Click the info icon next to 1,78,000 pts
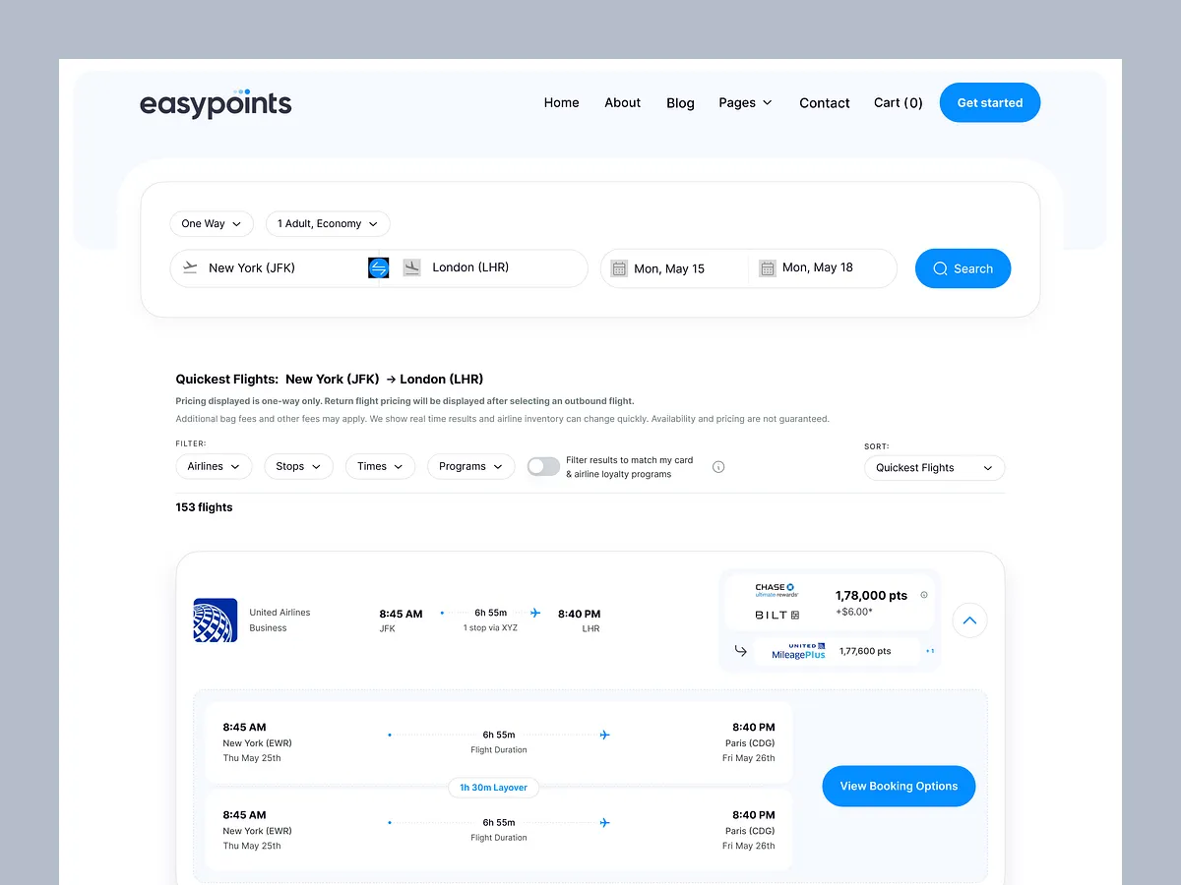 [x=923, y=595]
